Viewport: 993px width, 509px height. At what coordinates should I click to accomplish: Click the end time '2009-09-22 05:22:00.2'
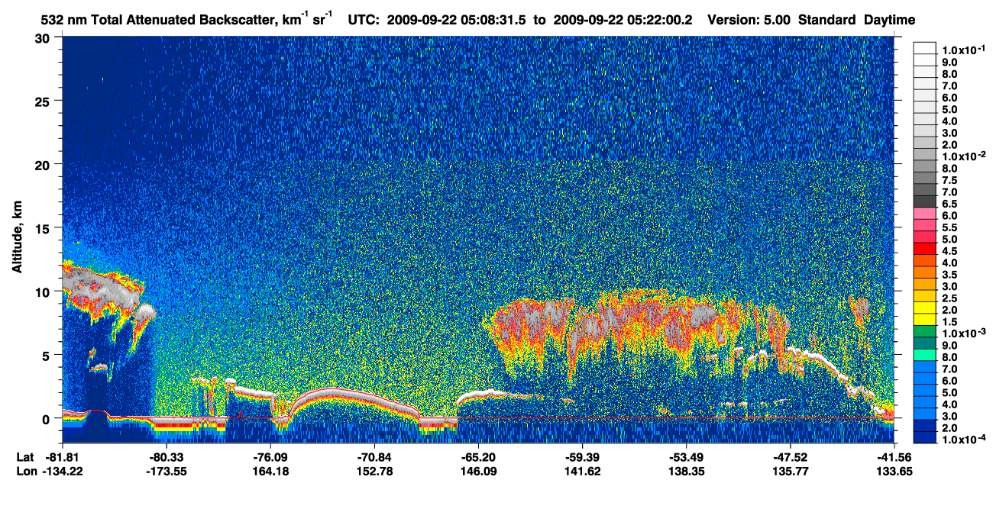point(622,21)
